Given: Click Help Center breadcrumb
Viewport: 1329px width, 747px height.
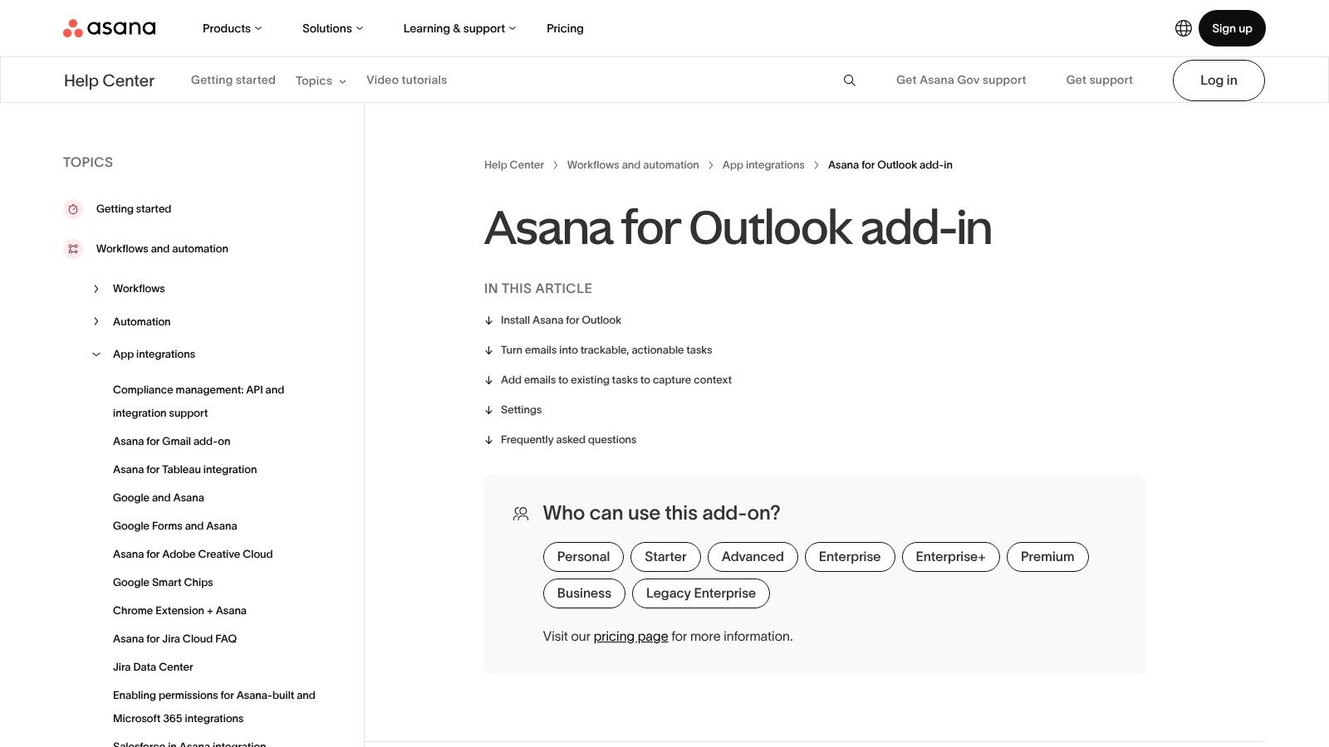Looking at the screenshot, I should pos(514,165).
